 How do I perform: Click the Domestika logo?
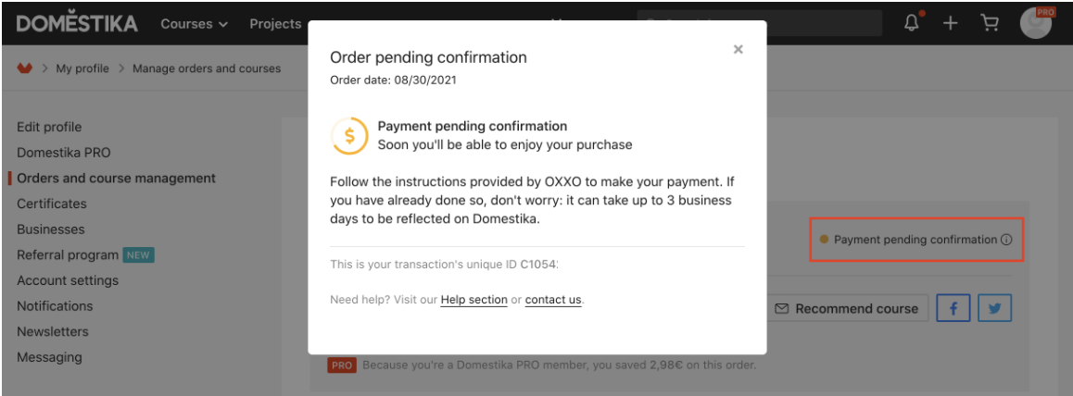coord(77,23)
